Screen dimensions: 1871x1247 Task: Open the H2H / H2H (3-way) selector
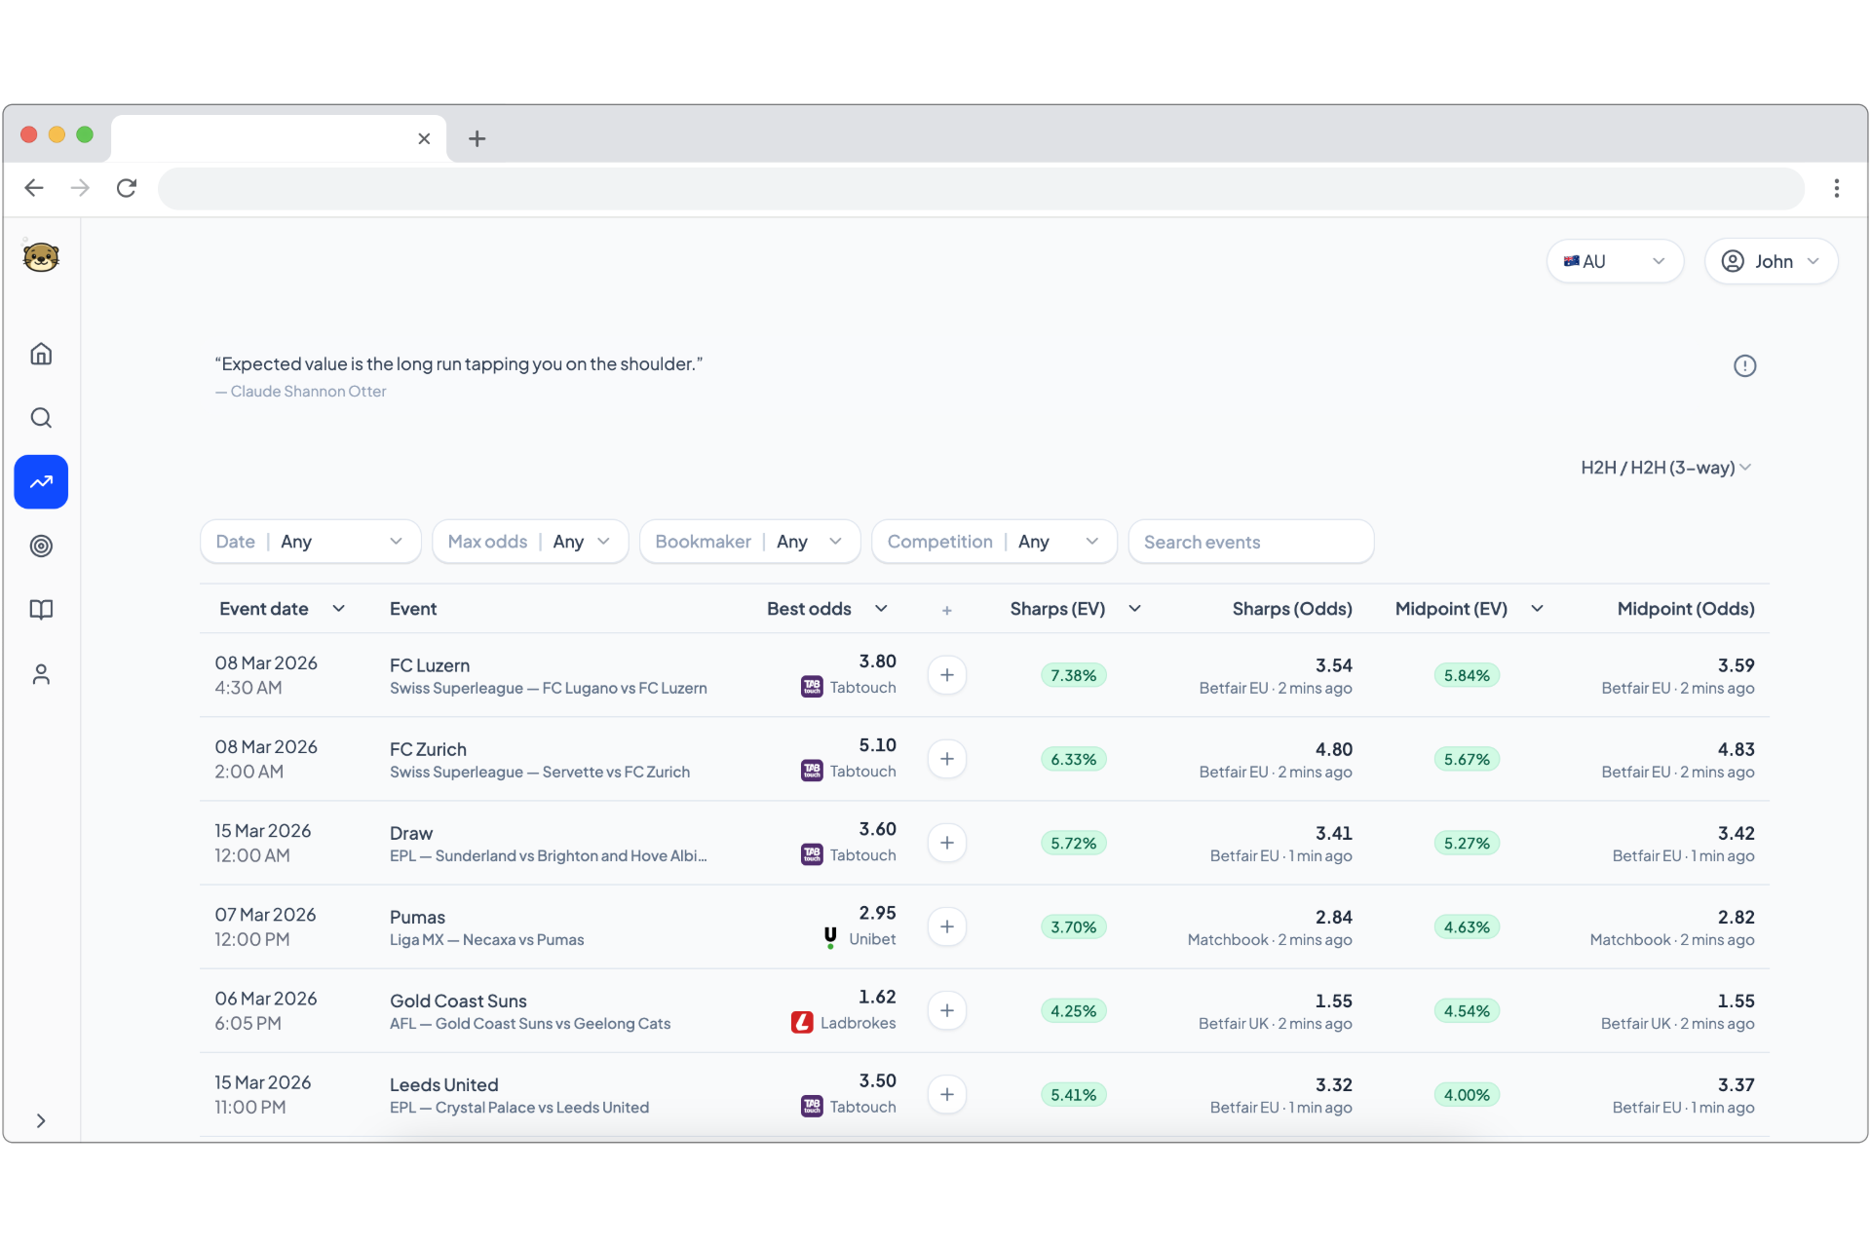click(1663, 467)
